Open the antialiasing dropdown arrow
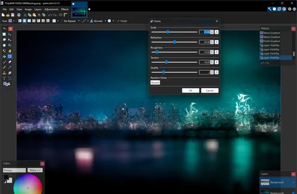297x194 pixels. click(x=88, y=21)
